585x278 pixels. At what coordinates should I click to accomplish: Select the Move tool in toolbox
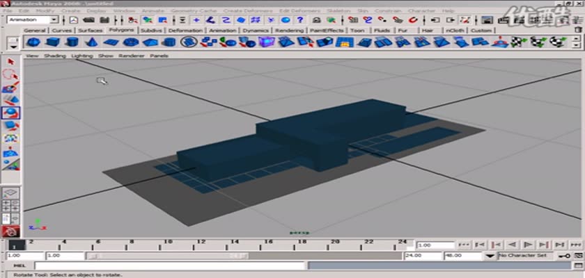(11, 100)
